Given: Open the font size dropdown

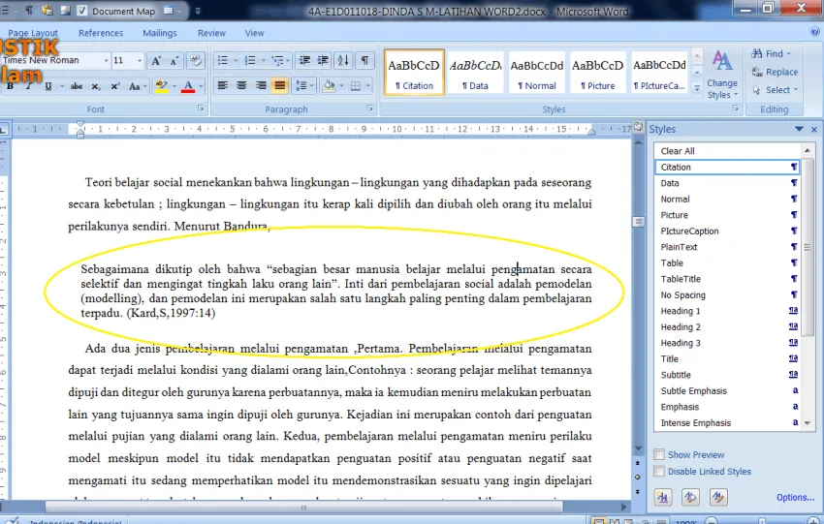Looking at the screenshot, I should pos(140,60).
